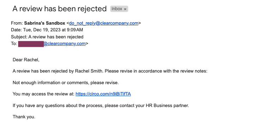The height and width of the screenshot is (131, 268).
Task: Remove the Inbox label using its x icon
Action: 125,9
